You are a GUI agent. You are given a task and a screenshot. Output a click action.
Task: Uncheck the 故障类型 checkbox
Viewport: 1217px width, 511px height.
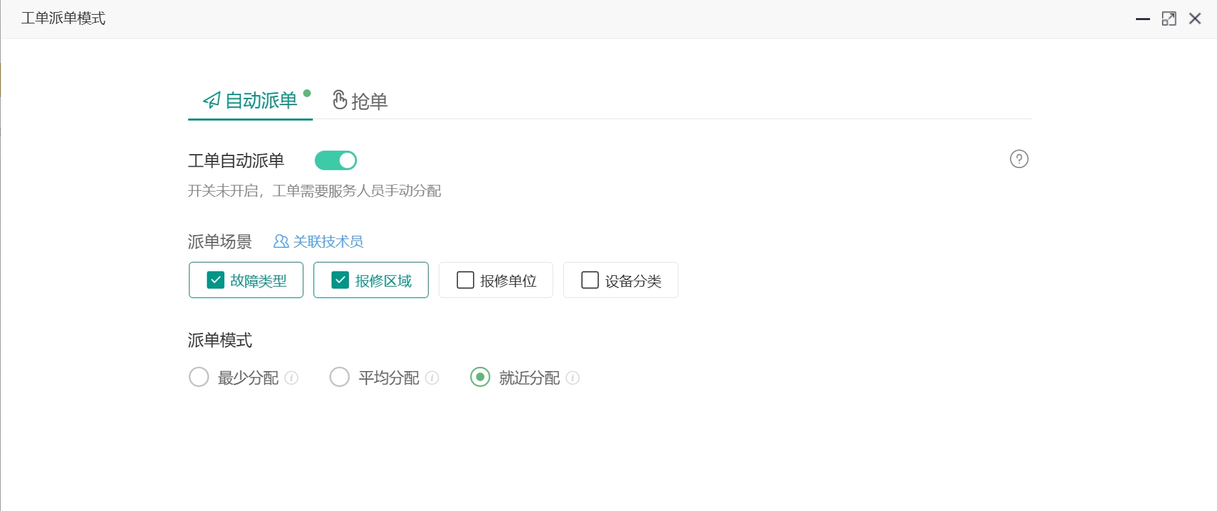click(216, 280)
